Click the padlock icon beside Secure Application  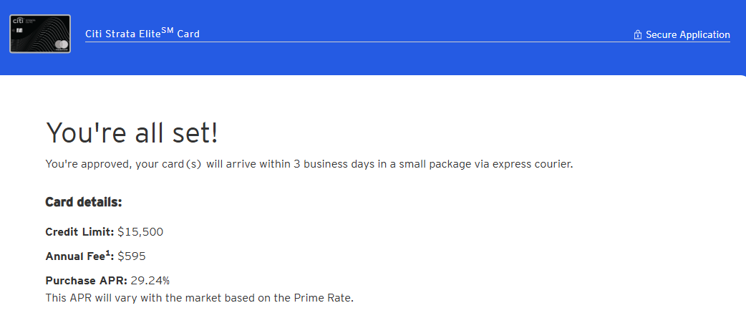point(637,35)
